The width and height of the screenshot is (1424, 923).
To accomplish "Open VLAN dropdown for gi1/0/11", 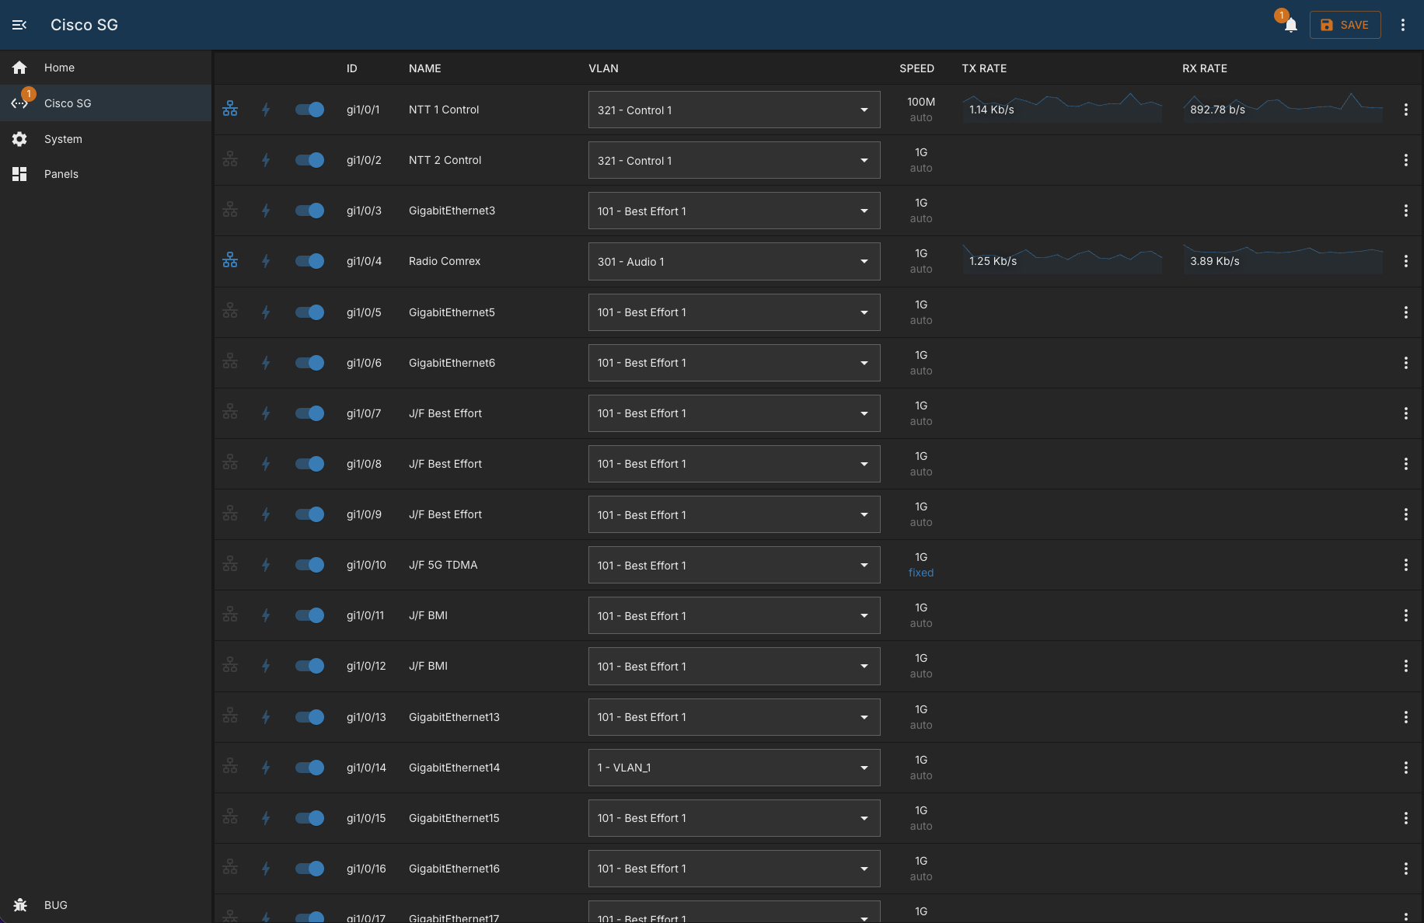I will pyautogui.click(x=734, y=615).
